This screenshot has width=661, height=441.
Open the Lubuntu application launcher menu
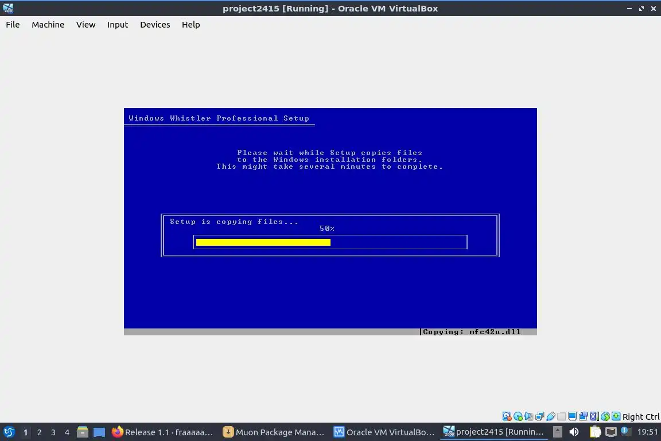tap(9, 432)
